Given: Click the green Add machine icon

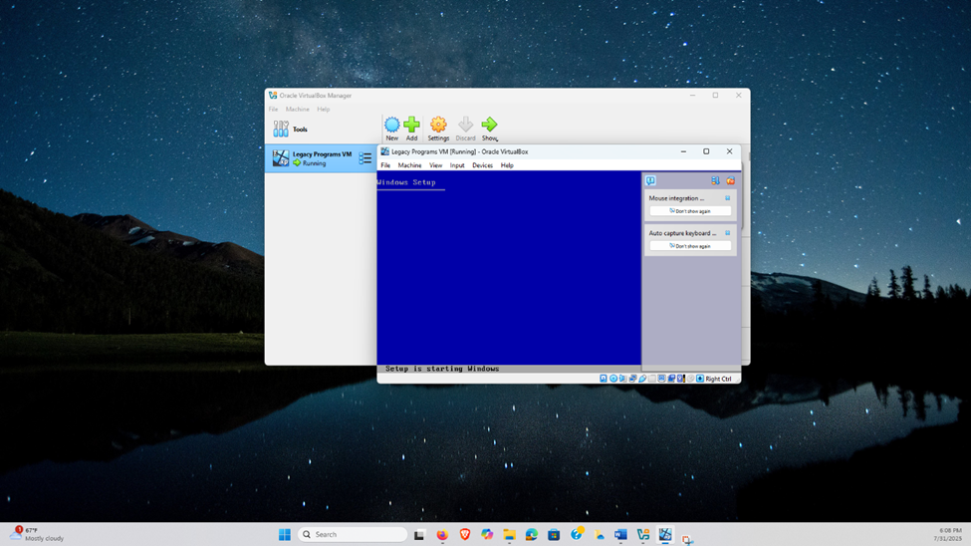Looking at the screenshot, I should [x=411, y=126].
